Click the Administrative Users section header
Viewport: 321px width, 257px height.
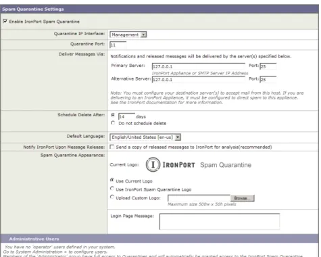coord(159,239)
